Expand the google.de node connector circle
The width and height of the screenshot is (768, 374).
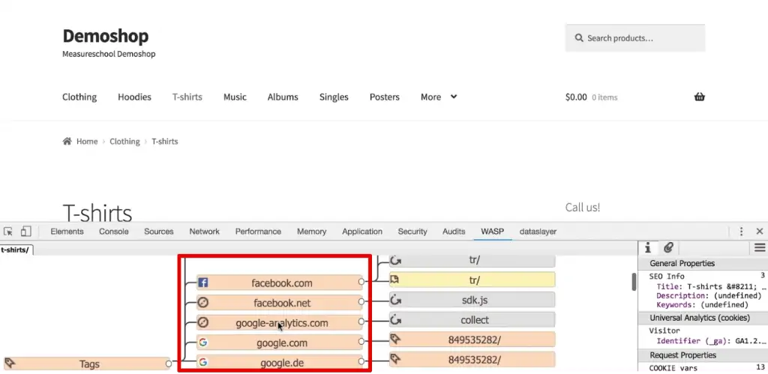tap(361, 361)
